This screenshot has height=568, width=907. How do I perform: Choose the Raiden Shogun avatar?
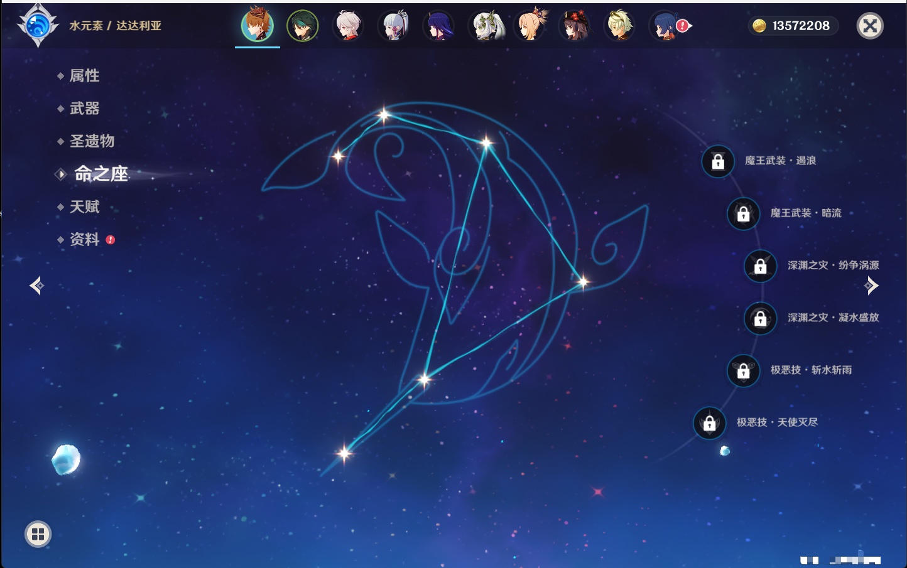click(438, 26)
